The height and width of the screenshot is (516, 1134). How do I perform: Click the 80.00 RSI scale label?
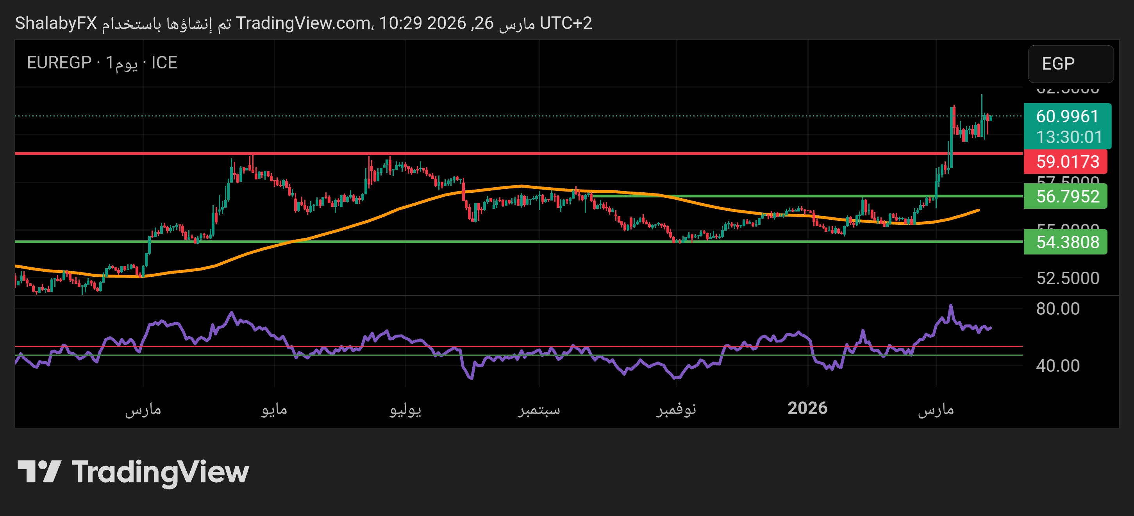click(x=1057, y=308)
